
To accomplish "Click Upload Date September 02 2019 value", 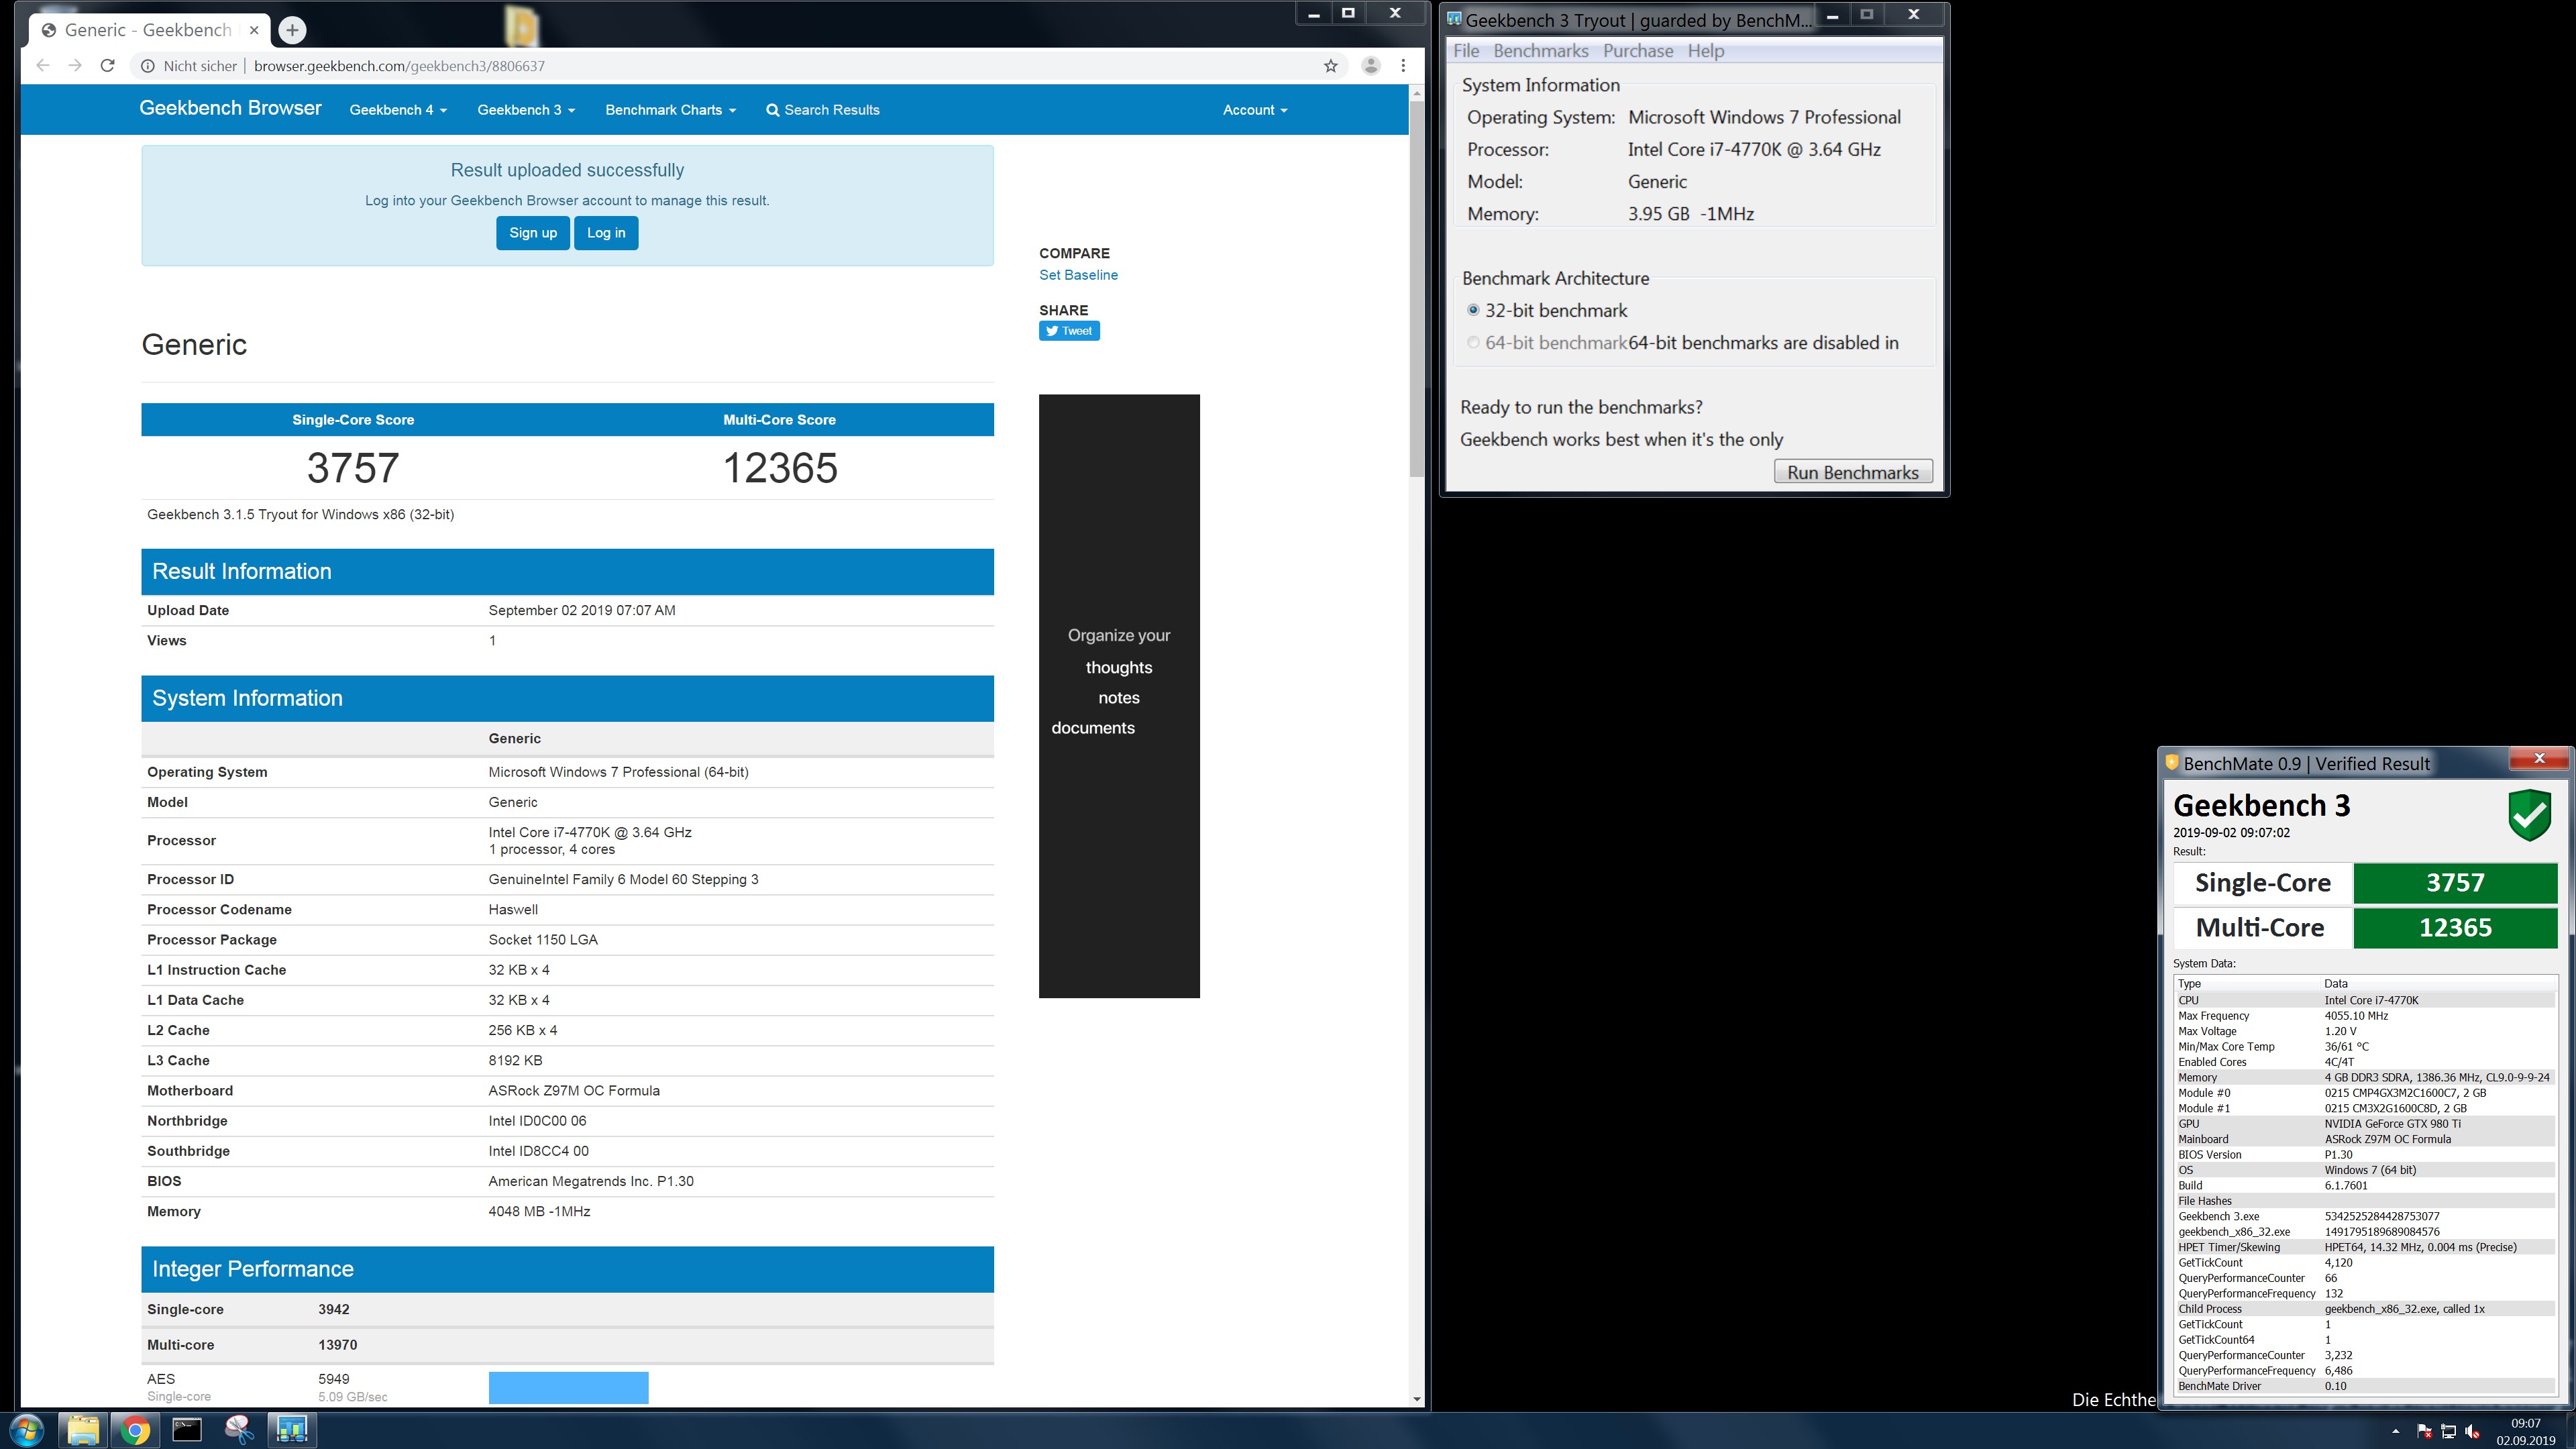I will [x=582, y=611].
